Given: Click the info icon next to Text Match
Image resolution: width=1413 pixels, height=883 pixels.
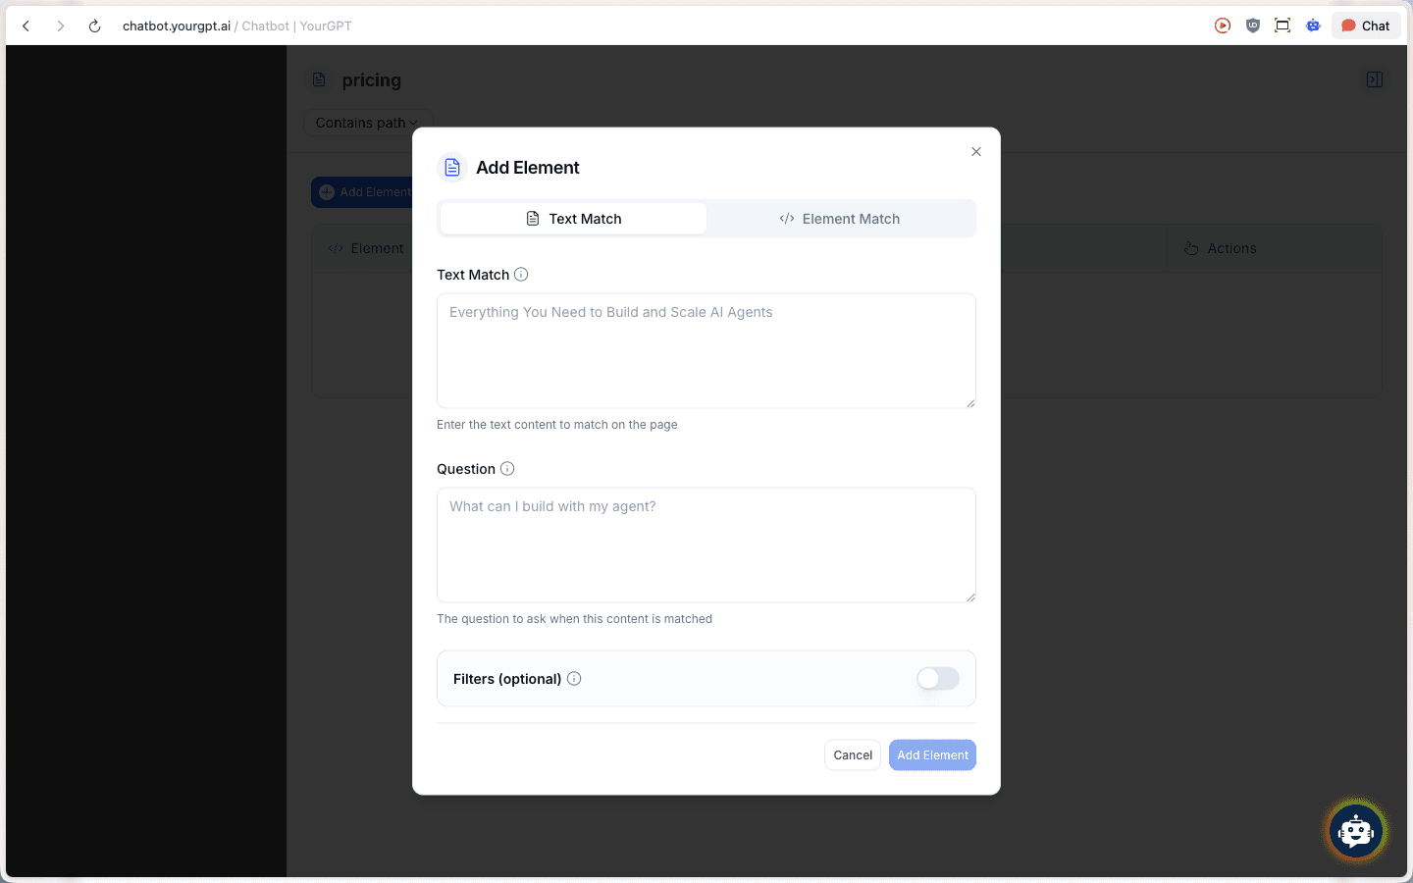Looking at the screenshot, I should pos(521,275).
